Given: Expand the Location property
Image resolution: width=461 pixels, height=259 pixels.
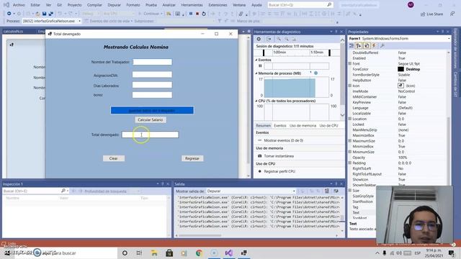Looking at the screenshot, I should click(350, 119).
